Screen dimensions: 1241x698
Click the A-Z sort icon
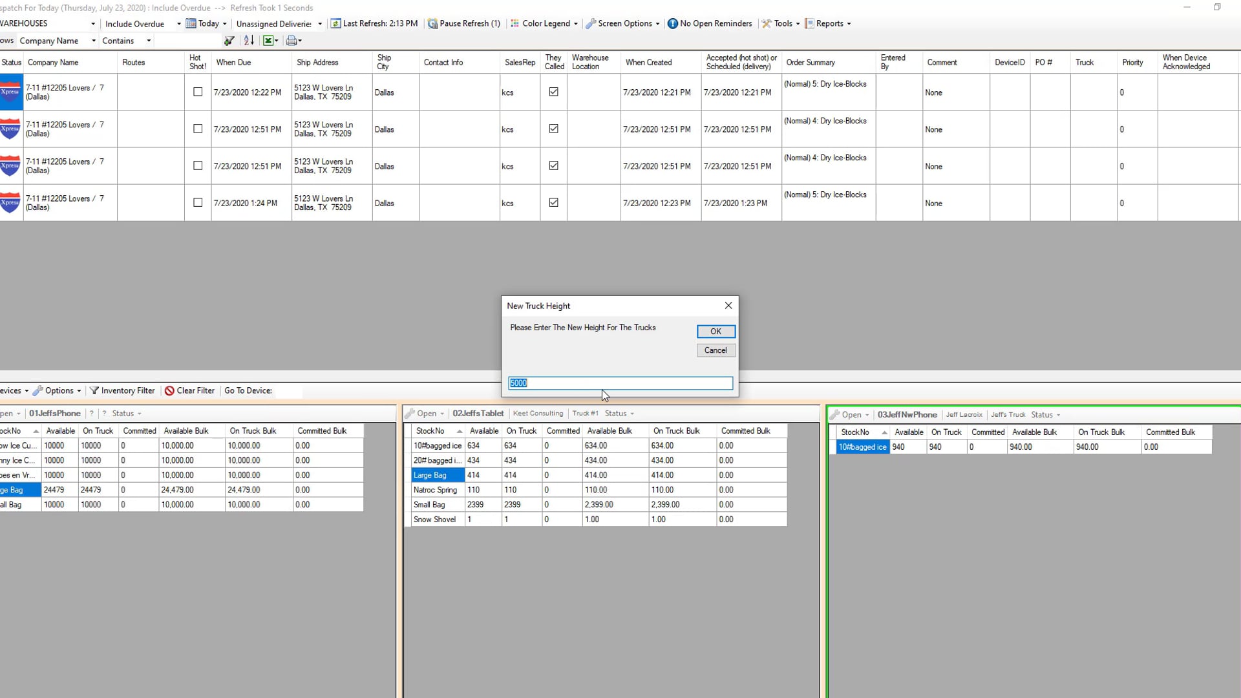pos(249,41)
